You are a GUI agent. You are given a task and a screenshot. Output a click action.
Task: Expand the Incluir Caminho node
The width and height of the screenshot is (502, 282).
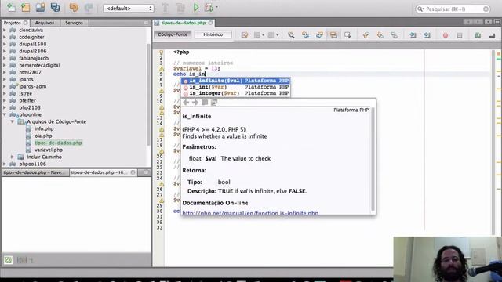click(13, 157)
